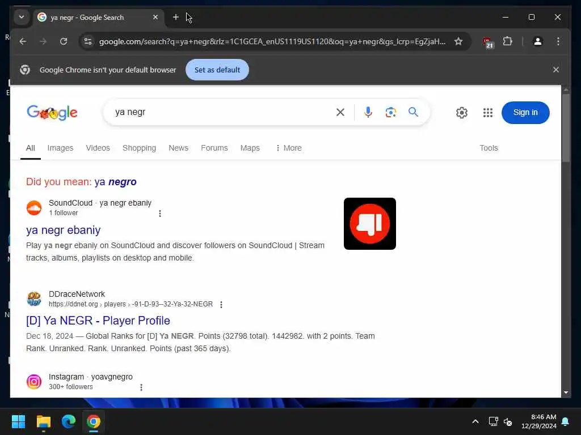
Task: Open the Windows Start menu
Action: click(x=18, y=421)
